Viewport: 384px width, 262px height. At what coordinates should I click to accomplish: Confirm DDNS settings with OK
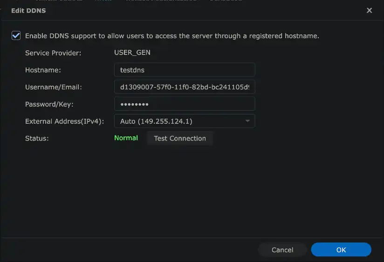[x=341, y=250]
